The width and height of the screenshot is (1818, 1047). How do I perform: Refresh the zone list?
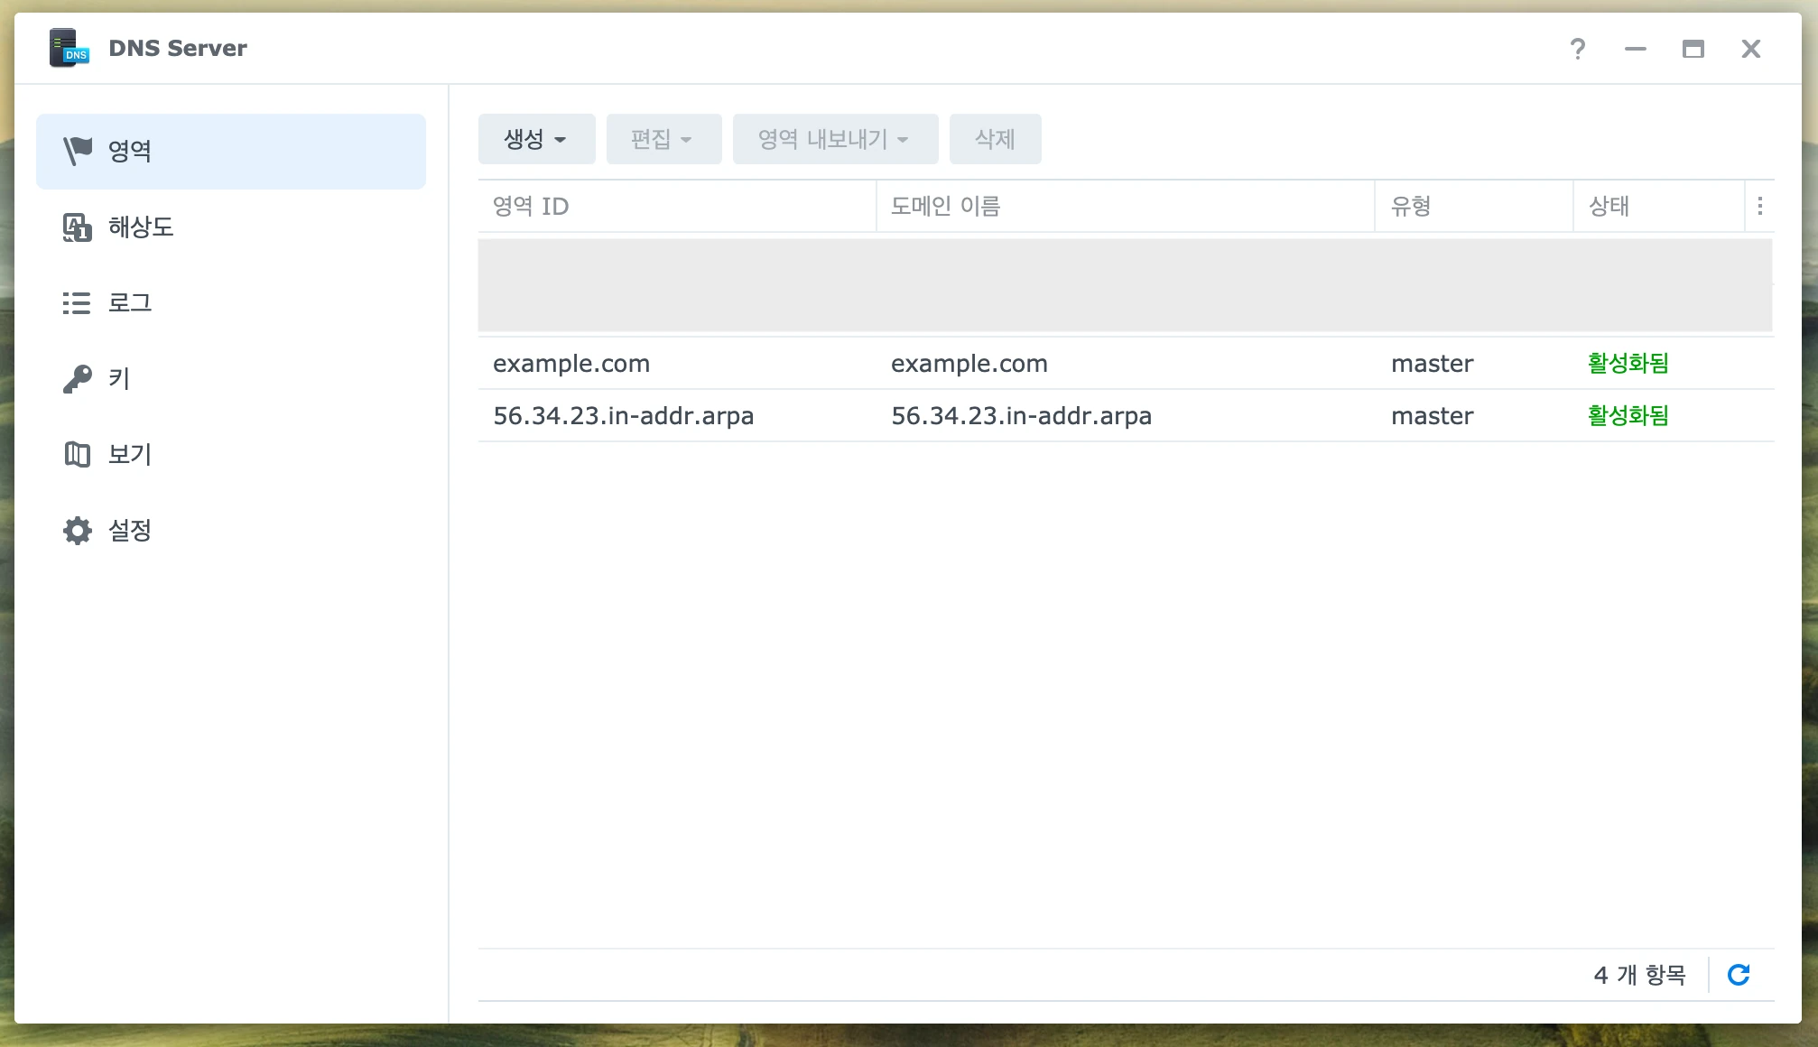[1739, 975]
